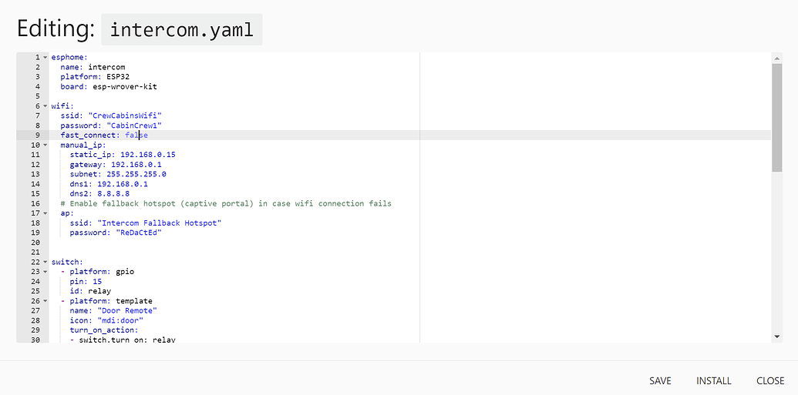Image resolution: width=798 pixels, height=395 pixels.
Task: Fold the template platform entry on line 26
Action: coord(45,301)
